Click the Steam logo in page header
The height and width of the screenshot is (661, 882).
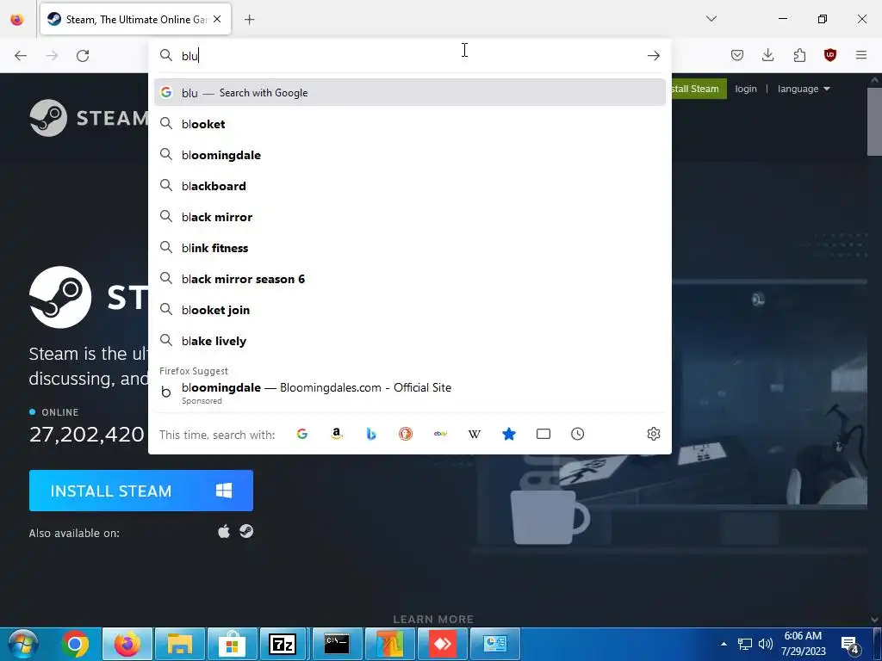[89, 118]
